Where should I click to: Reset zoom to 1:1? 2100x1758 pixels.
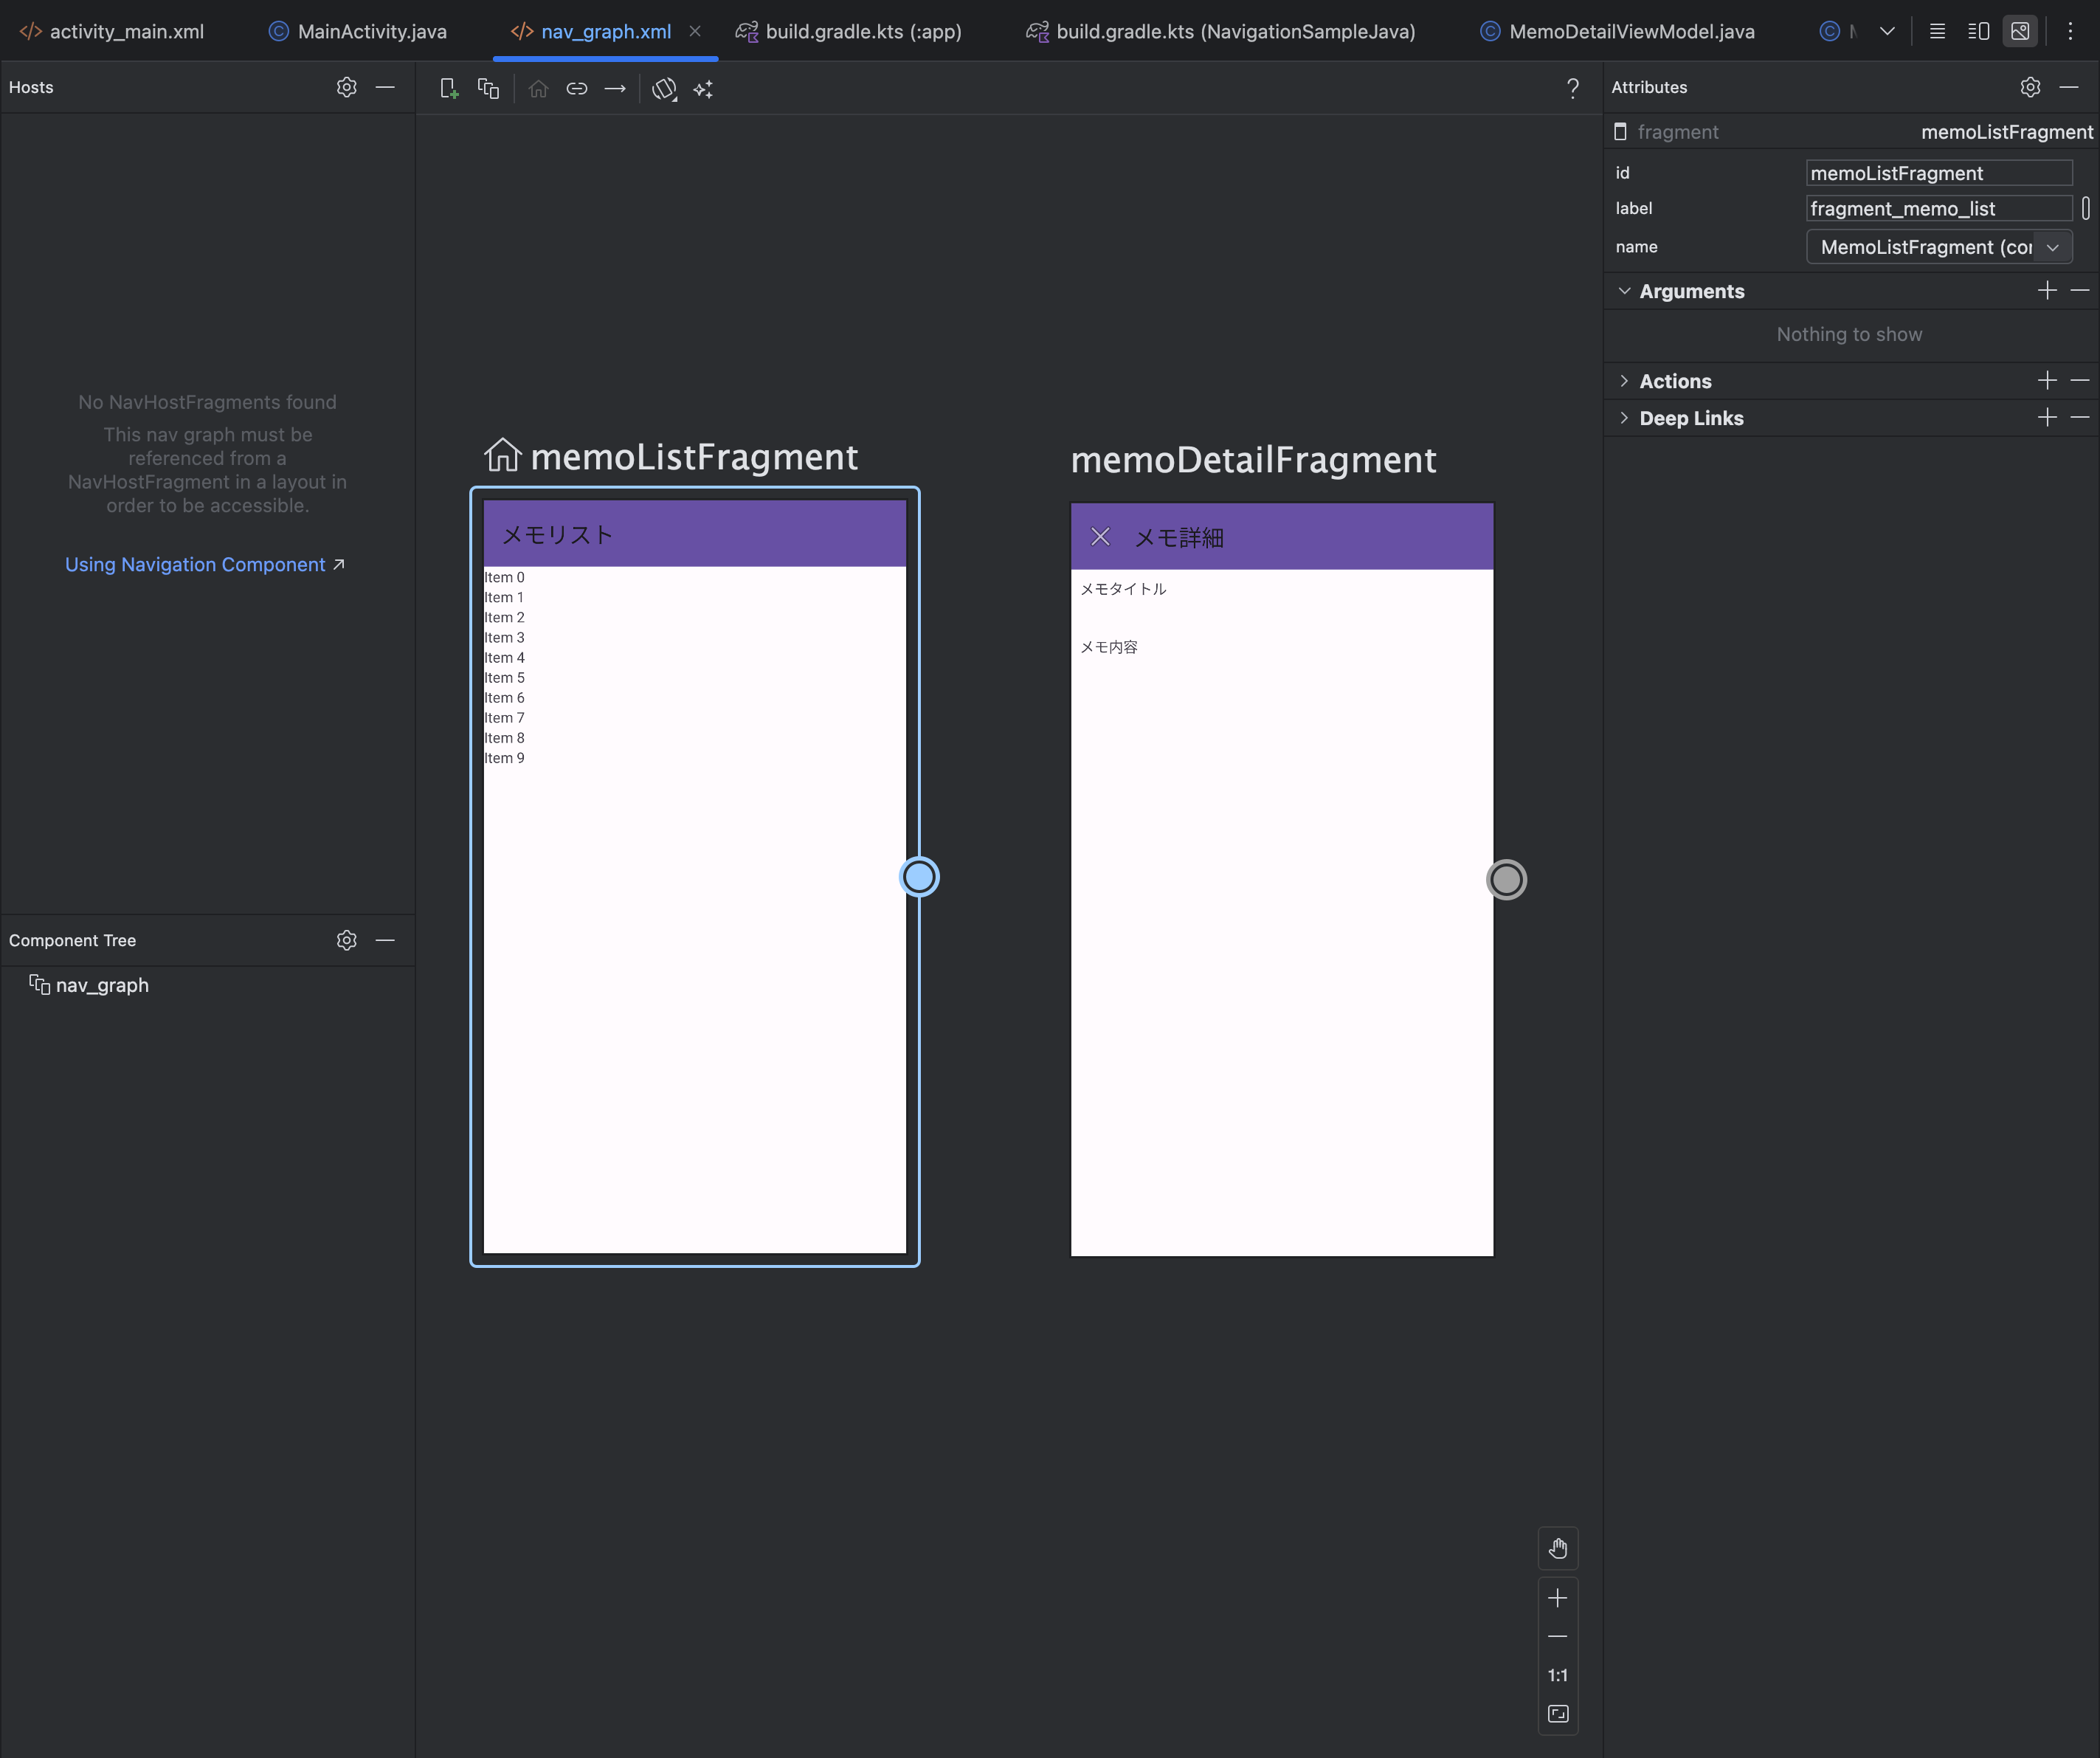pyautogui.click(x=1557, y=1675)
